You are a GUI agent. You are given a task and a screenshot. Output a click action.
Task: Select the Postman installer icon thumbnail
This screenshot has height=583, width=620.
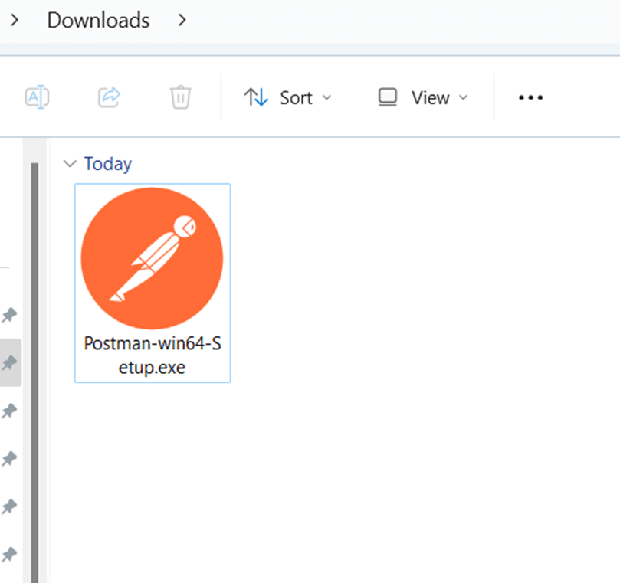click(153, 258)
